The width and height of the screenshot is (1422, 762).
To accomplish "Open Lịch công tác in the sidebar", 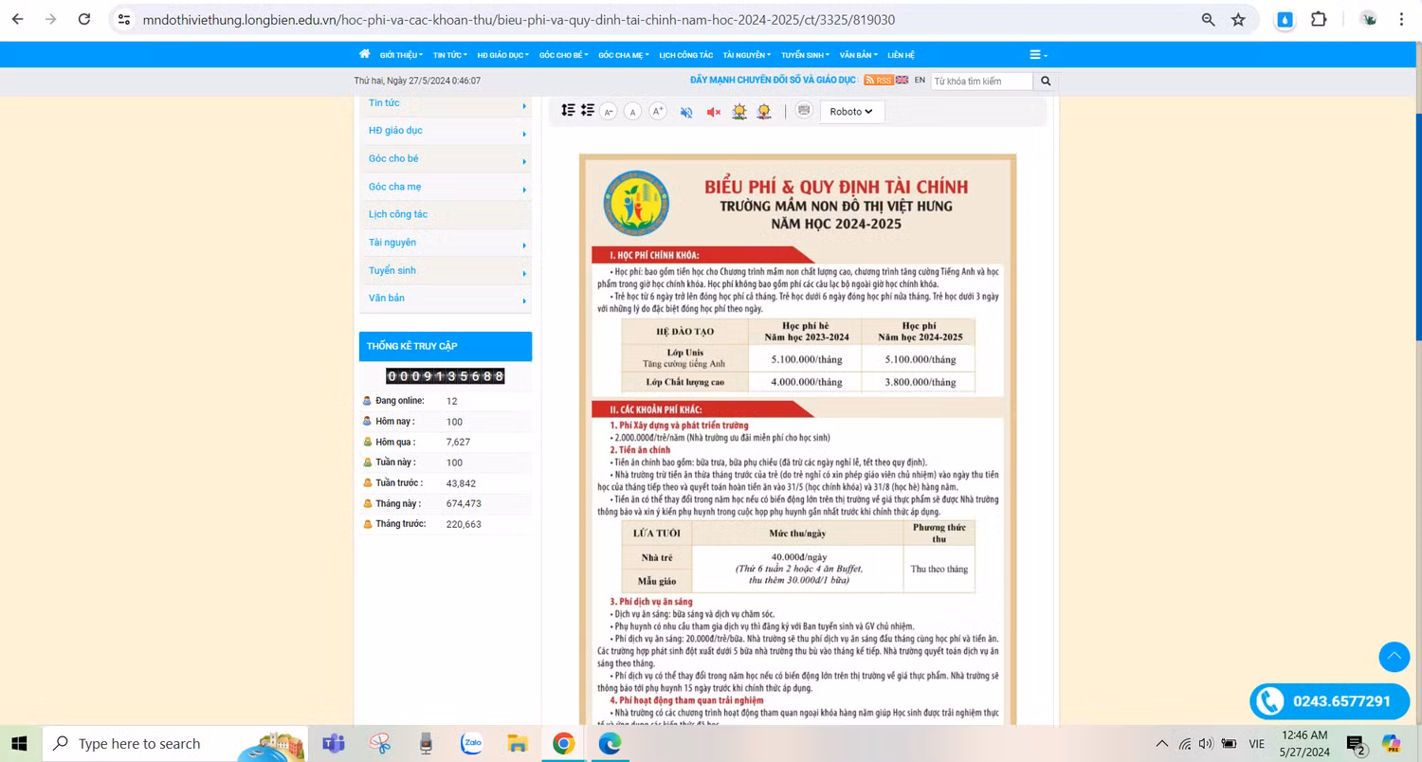I will point(398,214).
